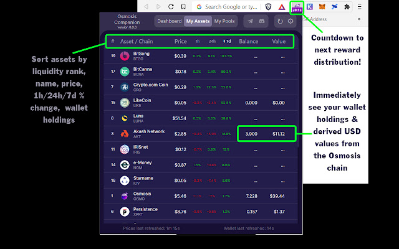
Task: Reload the browser page
Action: (171, 7)
